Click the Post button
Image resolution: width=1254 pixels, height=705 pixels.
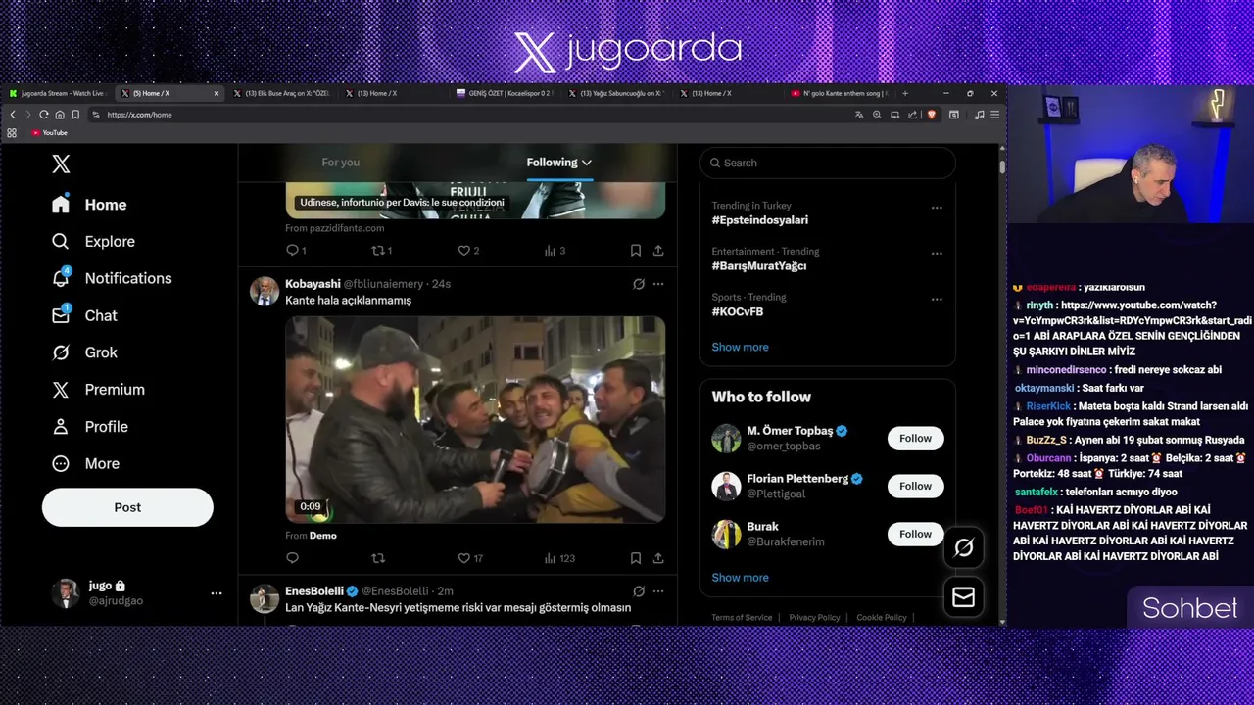(x=127, y=507)
